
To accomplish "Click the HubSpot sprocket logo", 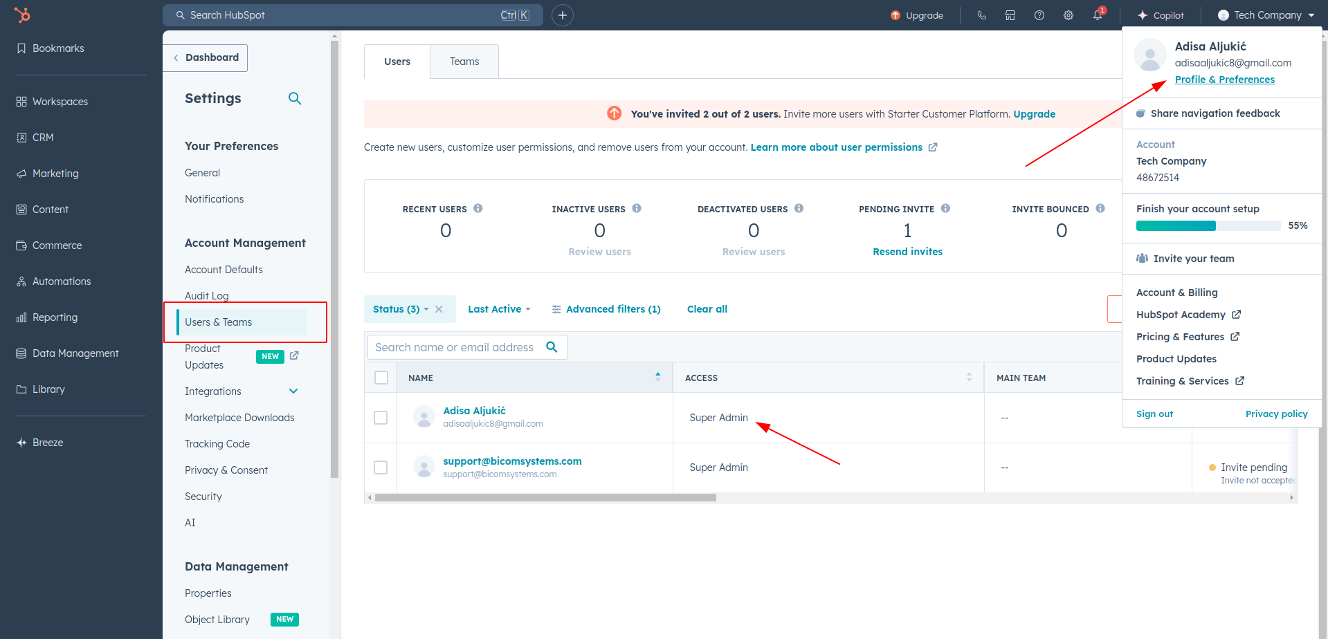I will click(x=22, y=15).
